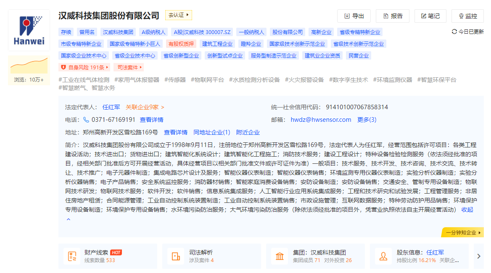The height and width of the screenshot is (273, 491).
Task: Select the 国家级专精特新小巨人 tag
Action: (x=135, y=44)
